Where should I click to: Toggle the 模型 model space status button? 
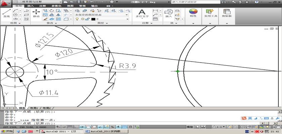pyautogui.click(x=190, y=127)
